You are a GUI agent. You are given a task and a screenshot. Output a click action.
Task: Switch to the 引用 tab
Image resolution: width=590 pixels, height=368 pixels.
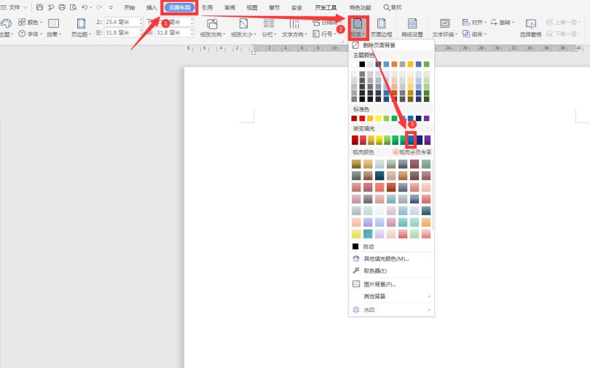click(x=207, y=7)
